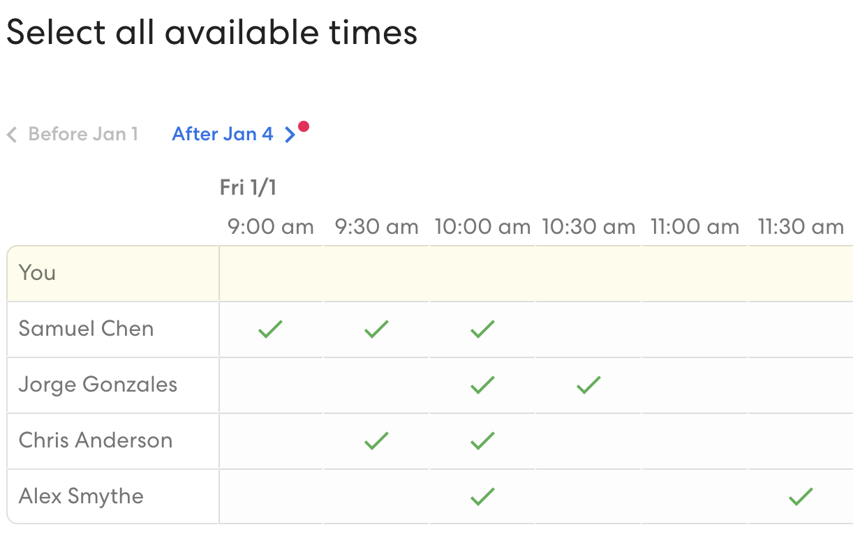Select the Fri 1/1 date header

(248, 187)
